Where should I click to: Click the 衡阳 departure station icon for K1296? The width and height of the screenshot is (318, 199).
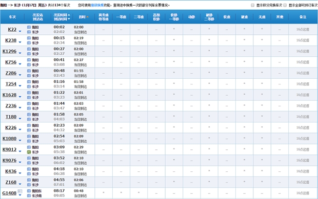[x=29, y=49]
